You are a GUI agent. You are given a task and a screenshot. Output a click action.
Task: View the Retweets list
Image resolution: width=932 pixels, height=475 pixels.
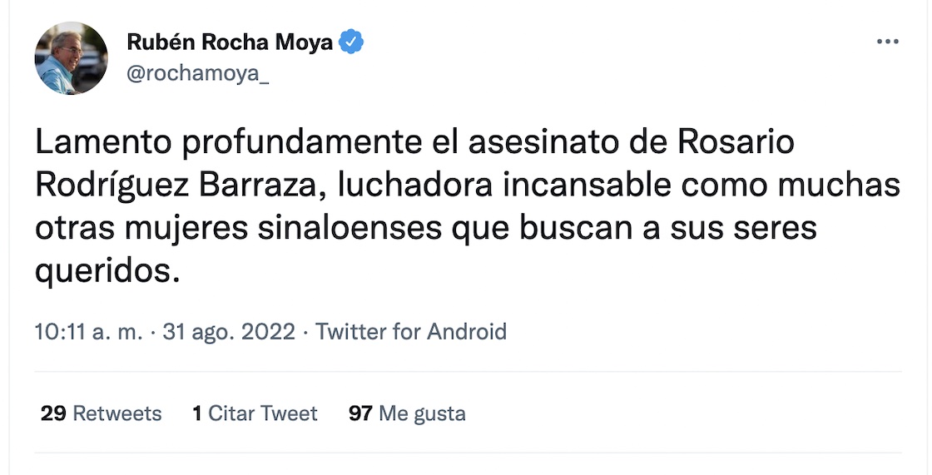116,413
